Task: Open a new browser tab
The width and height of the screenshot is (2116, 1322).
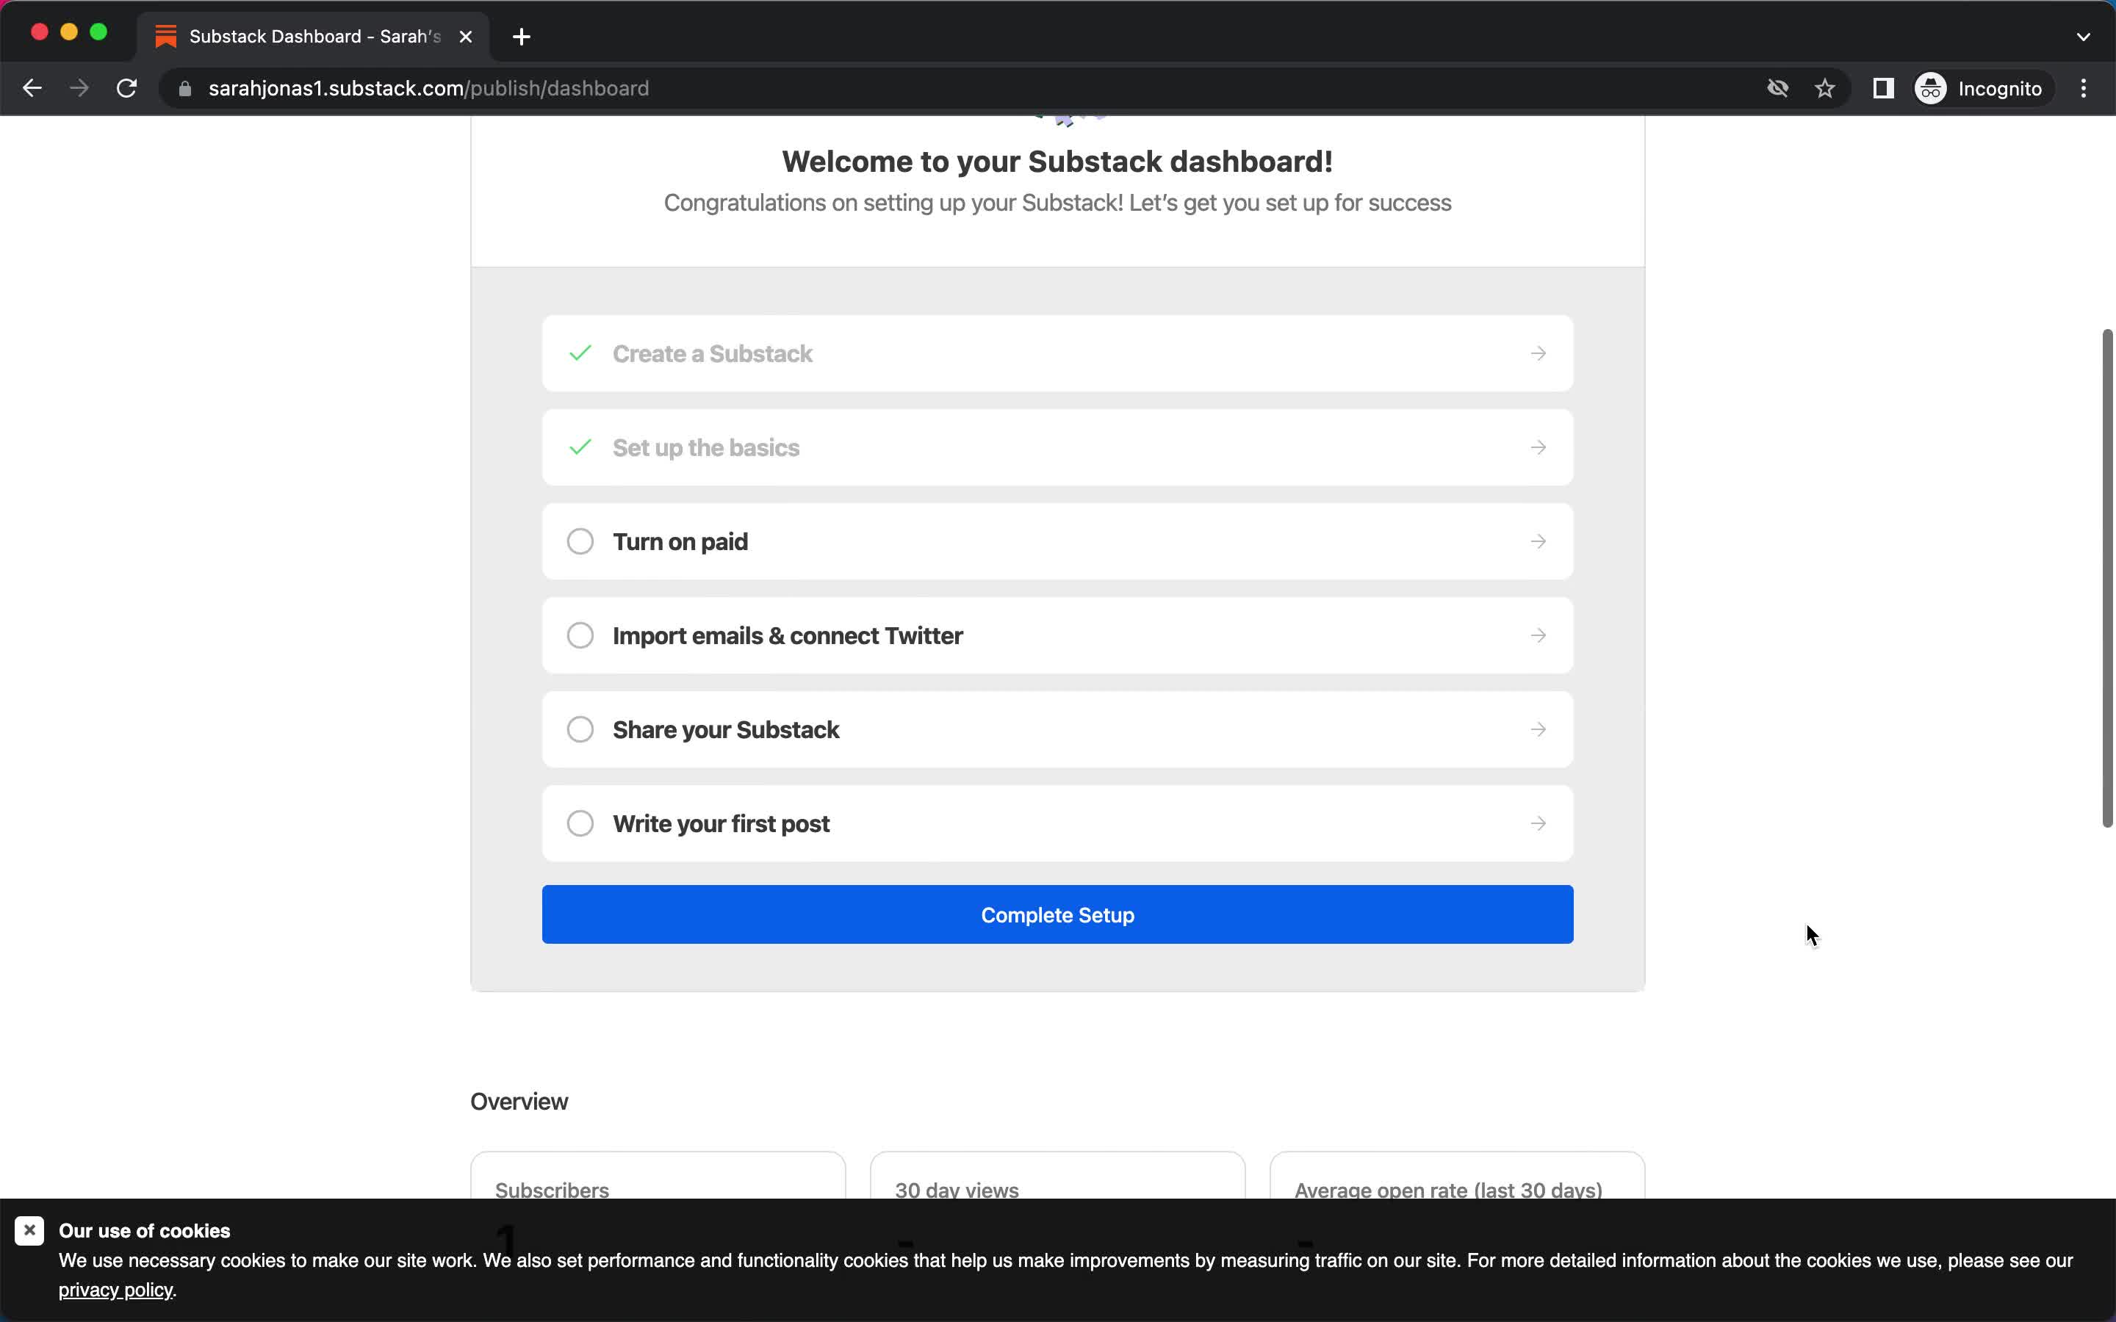Action: click(521, 37)
